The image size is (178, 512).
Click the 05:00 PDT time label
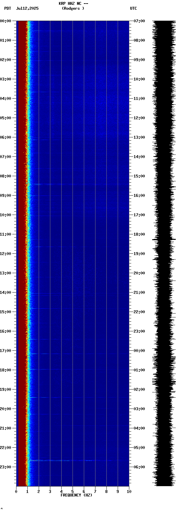[x=5, y=118]
